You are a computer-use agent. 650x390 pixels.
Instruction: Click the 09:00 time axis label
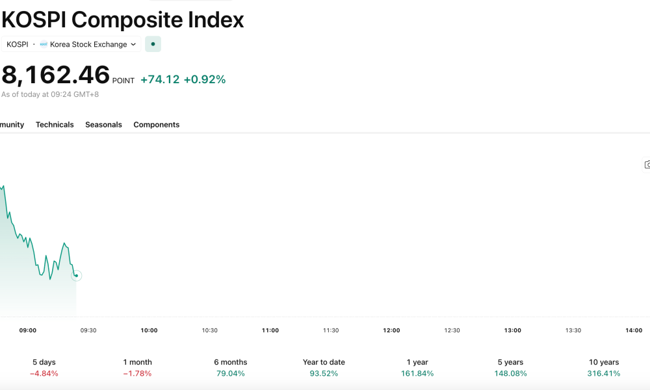(28, 330)
